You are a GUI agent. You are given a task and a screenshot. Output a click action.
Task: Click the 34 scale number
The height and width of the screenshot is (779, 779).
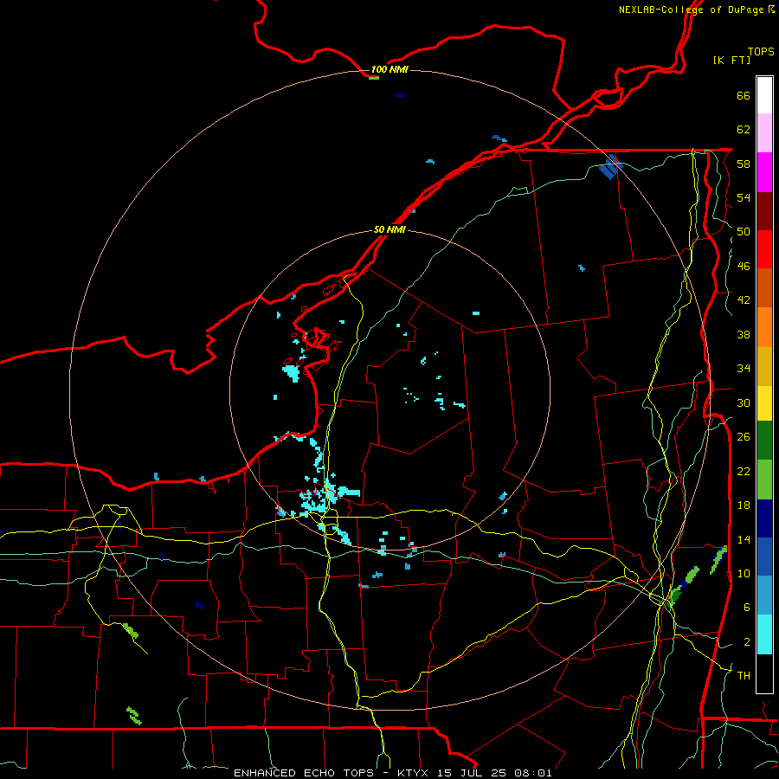pos(744,369)
